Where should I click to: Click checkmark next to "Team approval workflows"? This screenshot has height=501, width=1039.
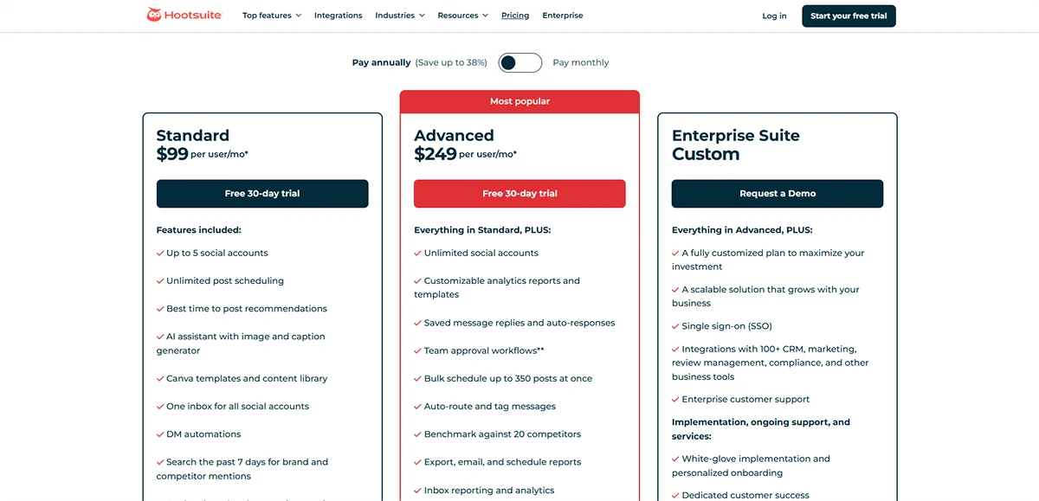[x=417, y=350]
